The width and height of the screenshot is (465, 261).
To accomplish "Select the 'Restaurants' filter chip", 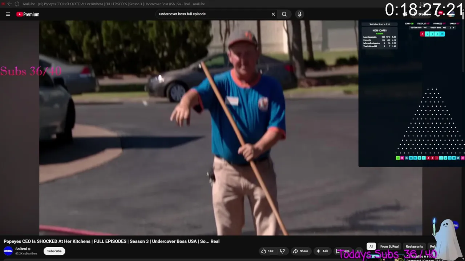I will [414, 246].
